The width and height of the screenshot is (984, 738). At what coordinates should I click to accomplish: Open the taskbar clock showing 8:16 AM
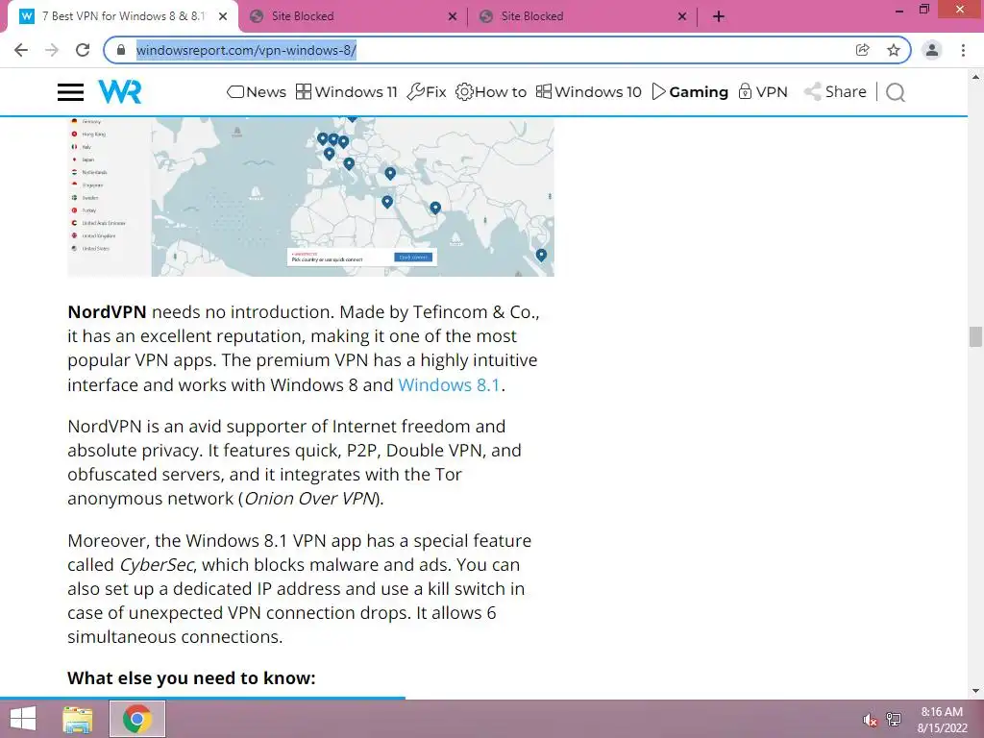pos(942,720)
